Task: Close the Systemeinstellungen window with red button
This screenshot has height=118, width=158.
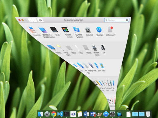Action: [x=20, y=20]
